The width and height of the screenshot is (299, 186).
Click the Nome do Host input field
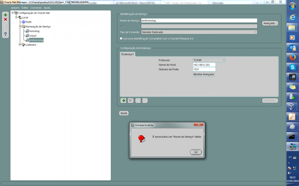pos(204,65)
